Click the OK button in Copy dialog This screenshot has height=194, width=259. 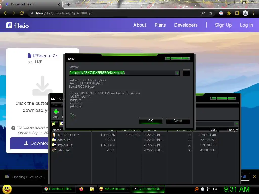151,121
